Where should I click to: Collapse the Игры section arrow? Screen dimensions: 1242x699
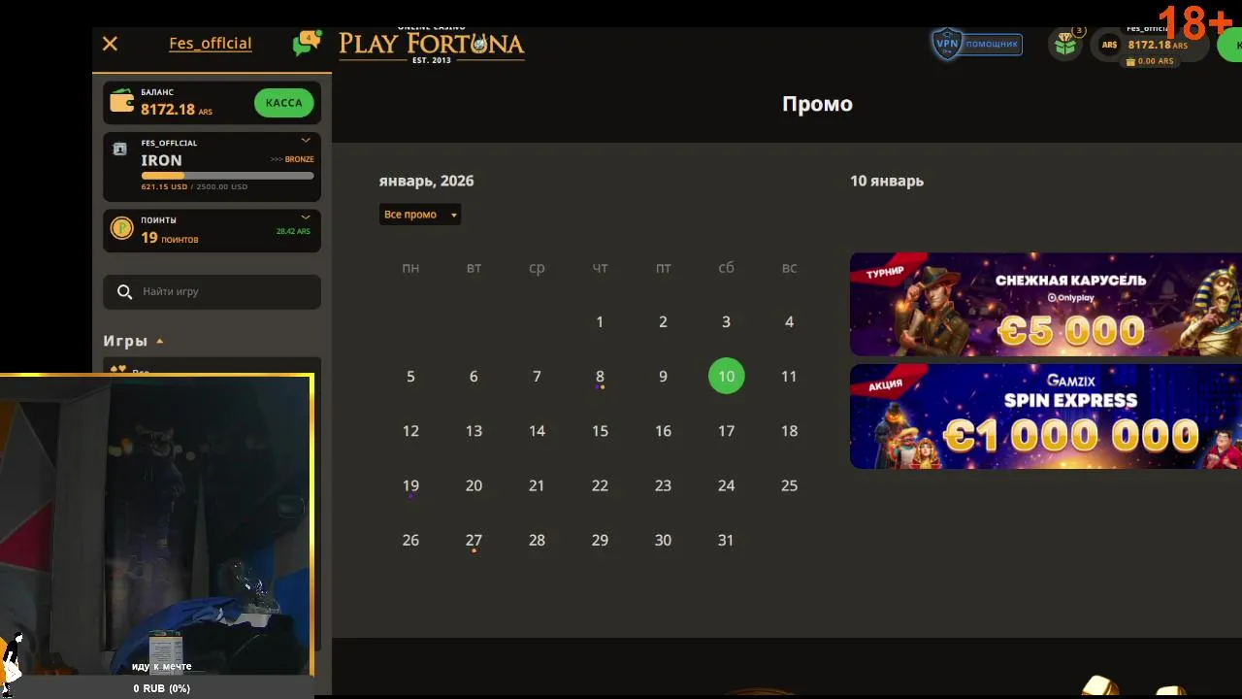[x=160, y=341]
